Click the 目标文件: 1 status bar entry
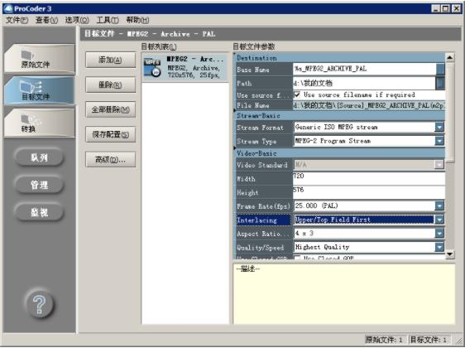This screenshot has width=465, height=348. pyautogui.click(x=429, y=340)
